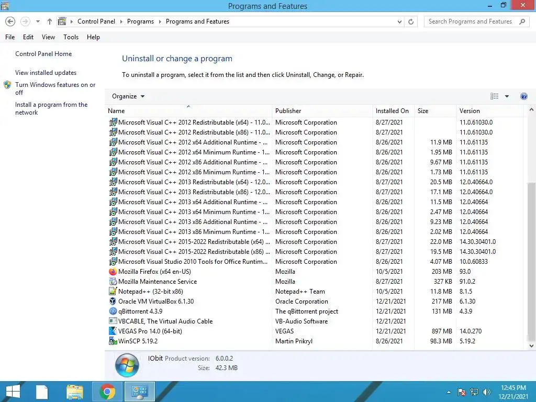
Task: Refresh the Programs and Features list
Action: [411, 21]
